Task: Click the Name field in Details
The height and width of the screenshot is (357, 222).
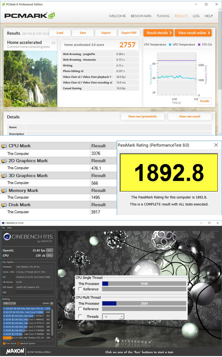Action: tap(119, 127)
